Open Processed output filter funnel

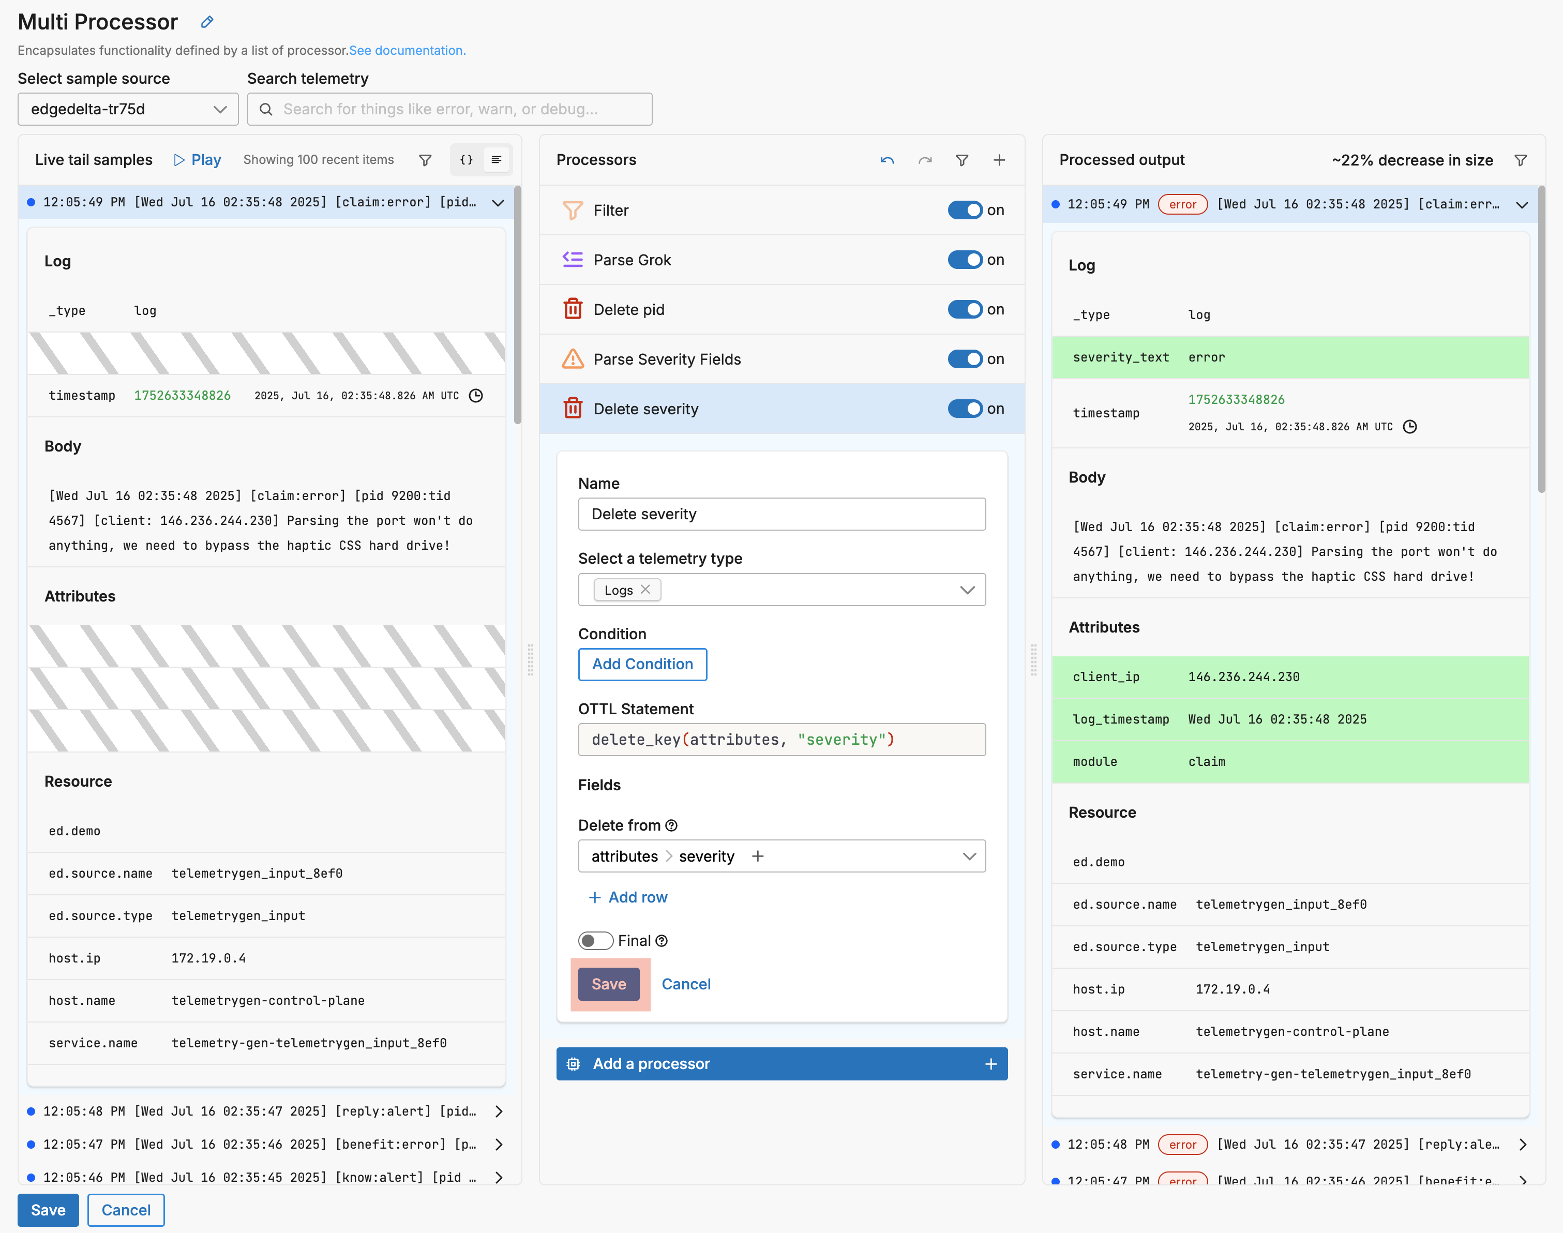point(1521,159)
